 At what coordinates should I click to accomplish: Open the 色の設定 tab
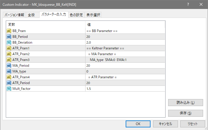(76, 15)
